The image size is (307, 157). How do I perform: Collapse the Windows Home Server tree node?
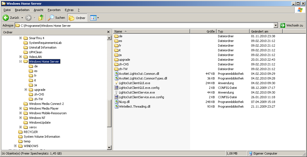[20, 62]
